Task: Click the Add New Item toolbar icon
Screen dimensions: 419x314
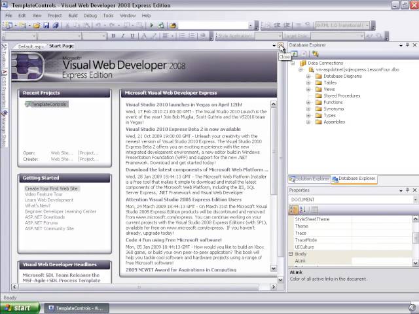Action: [22, 26]
